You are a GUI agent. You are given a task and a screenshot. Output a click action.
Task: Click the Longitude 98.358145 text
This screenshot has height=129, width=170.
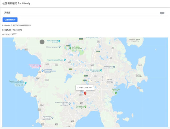[x=12, y=30]
